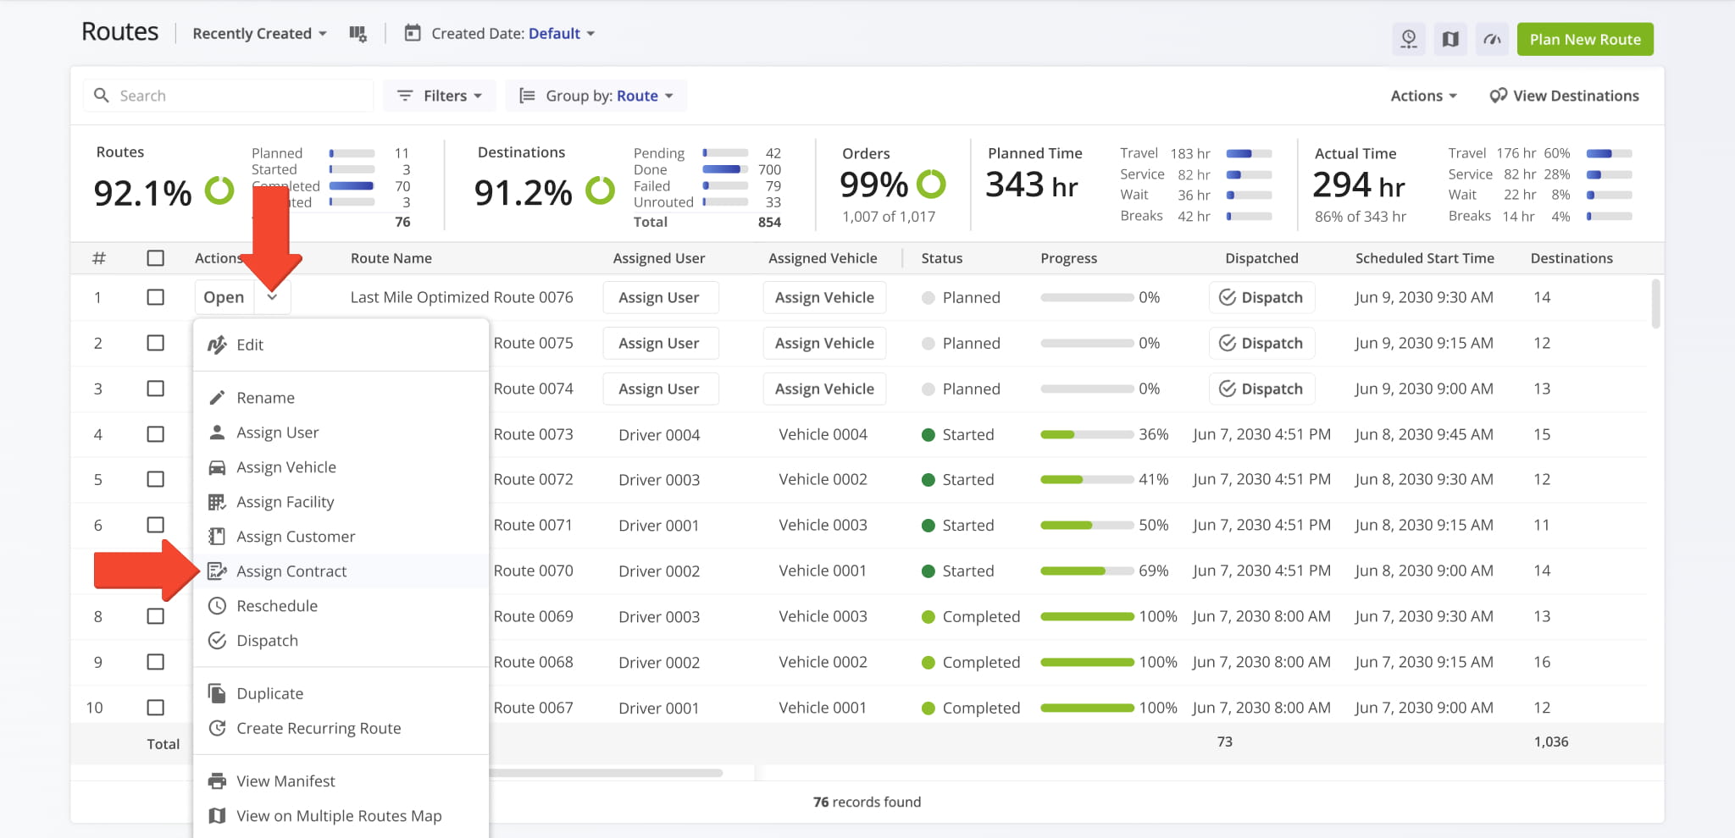
Task: Select the checkbox for route row 4
Action: pos(155,434)
